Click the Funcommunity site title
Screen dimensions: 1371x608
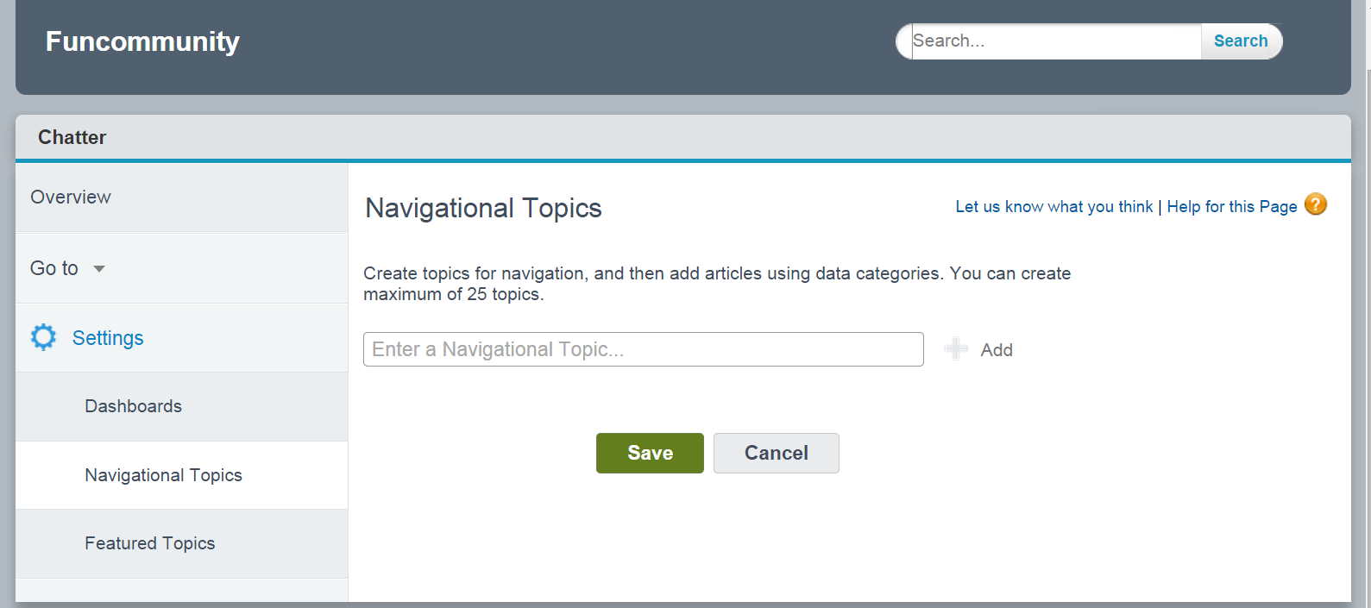tap(142, 41)
